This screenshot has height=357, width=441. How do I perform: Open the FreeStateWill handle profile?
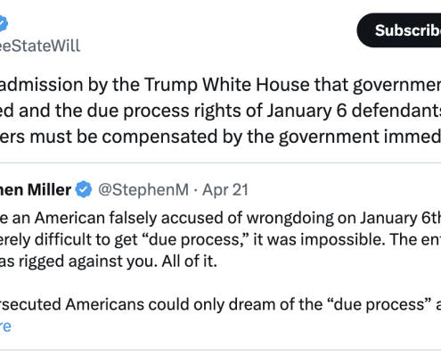click(x=40, y=46)
